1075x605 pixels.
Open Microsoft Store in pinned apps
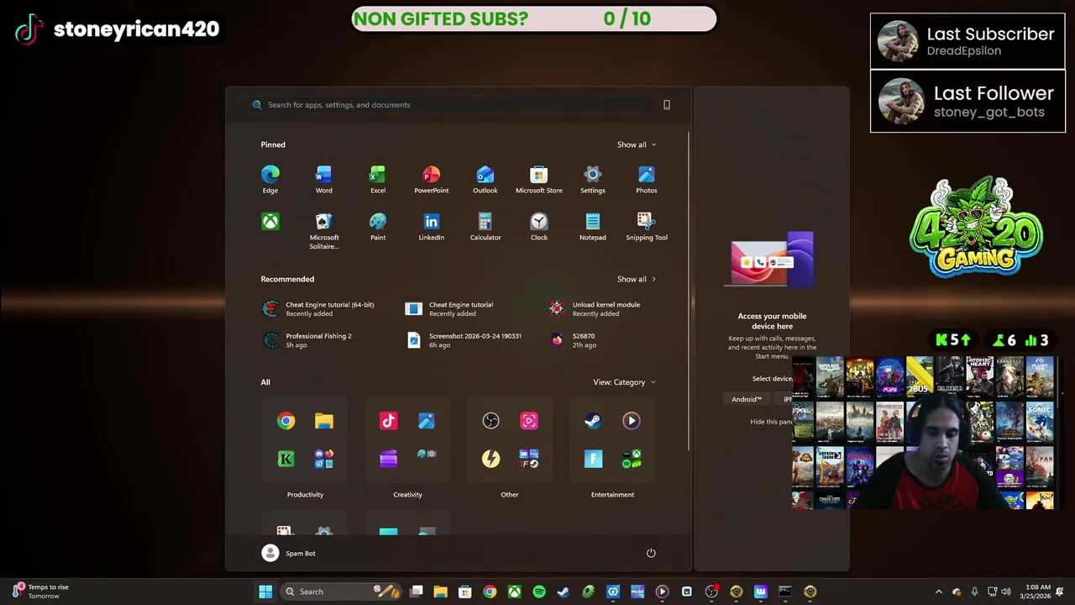[538, 179]
